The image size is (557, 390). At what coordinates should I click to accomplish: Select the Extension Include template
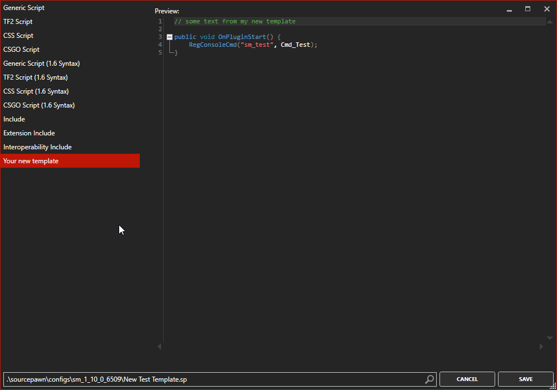coord(70,133)
